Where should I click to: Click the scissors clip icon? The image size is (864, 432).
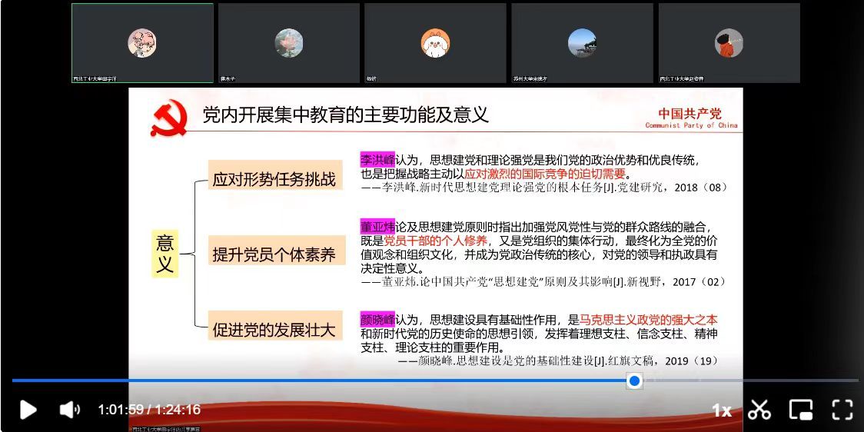pyautogui.click(x=759, y=410)
